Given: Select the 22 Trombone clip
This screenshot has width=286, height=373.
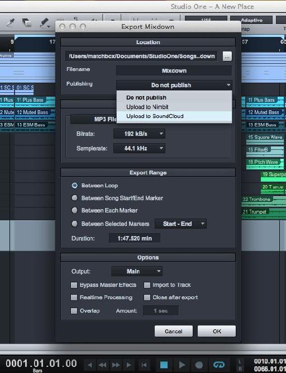Looking at the screenshot, I should [264, 201].
